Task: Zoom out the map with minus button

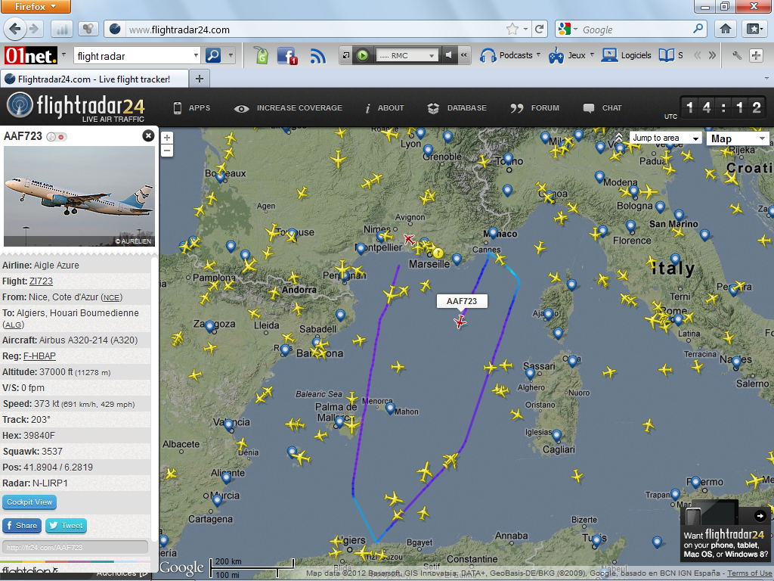Action: (x=167, y=151)
